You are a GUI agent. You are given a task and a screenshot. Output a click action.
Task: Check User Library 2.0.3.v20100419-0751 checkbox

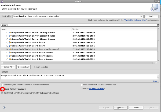[7, 46]
